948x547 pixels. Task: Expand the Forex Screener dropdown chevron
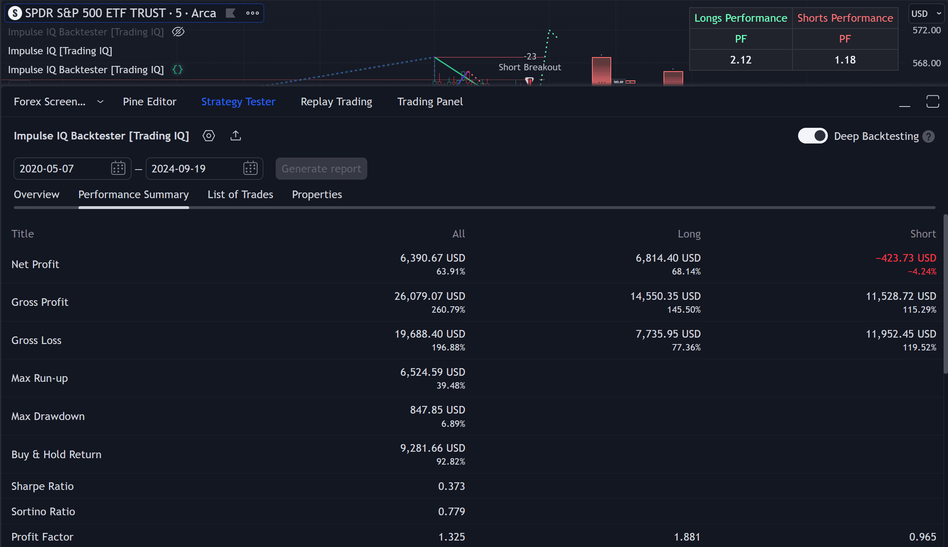click(100, 102)
